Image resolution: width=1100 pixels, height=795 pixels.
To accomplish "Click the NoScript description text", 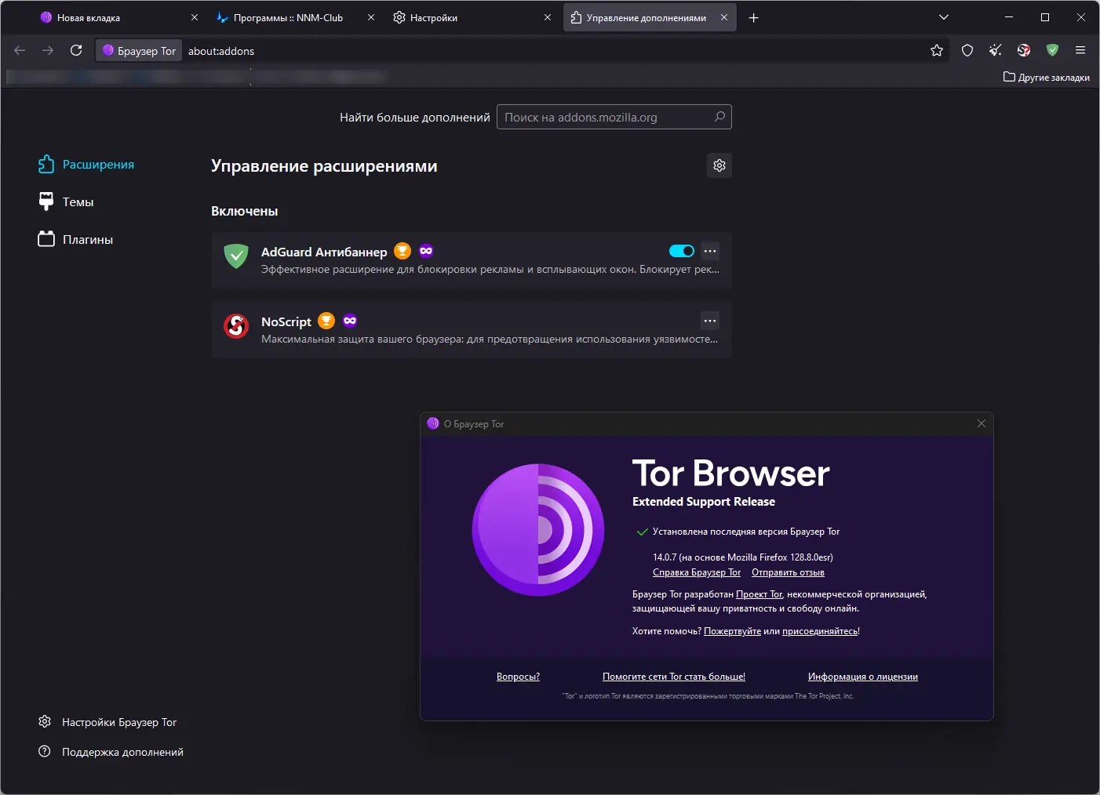I will point(490,339).
